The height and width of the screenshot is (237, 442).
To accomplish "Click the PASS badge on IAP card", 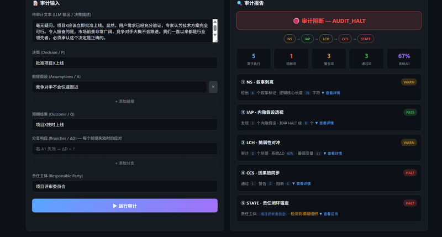I will coord(410,113).
